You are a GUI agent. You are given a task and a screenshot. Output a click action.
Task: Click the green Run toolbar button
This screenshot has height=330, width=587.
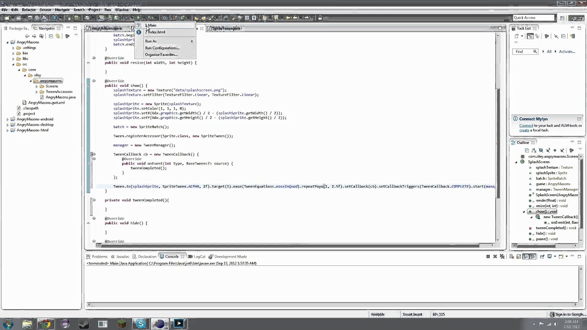click(x=138, y=18)
